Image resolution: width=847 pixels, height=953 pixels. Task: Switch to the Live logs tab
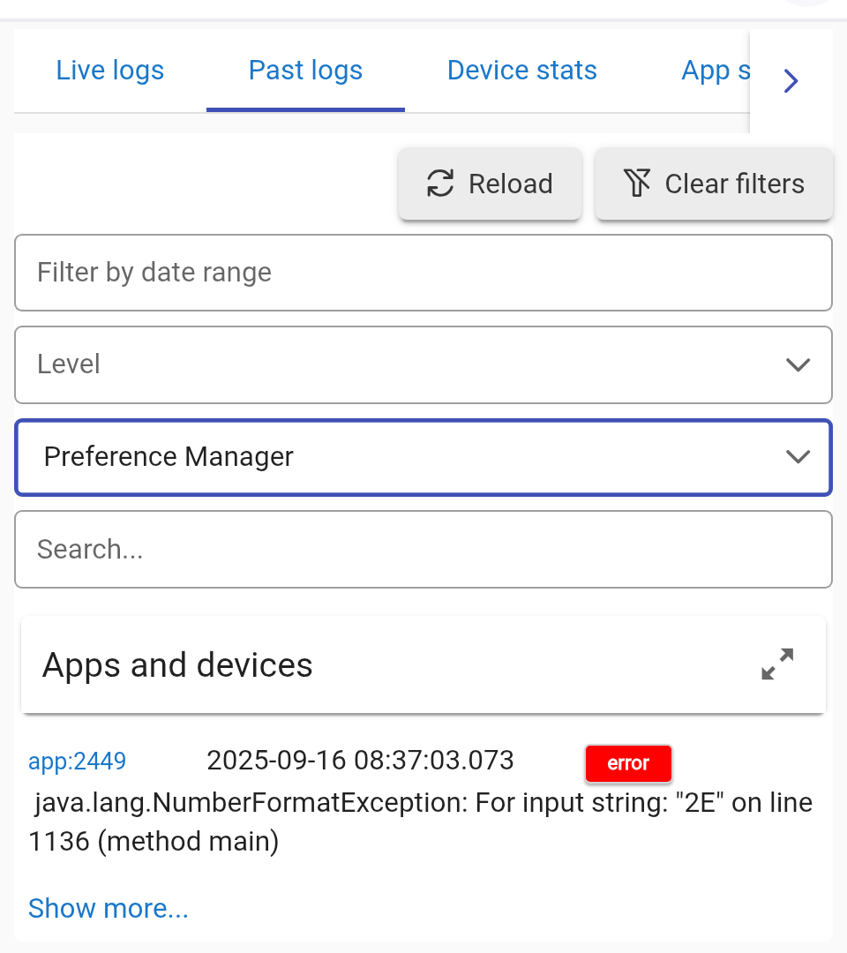pos(110,71)
